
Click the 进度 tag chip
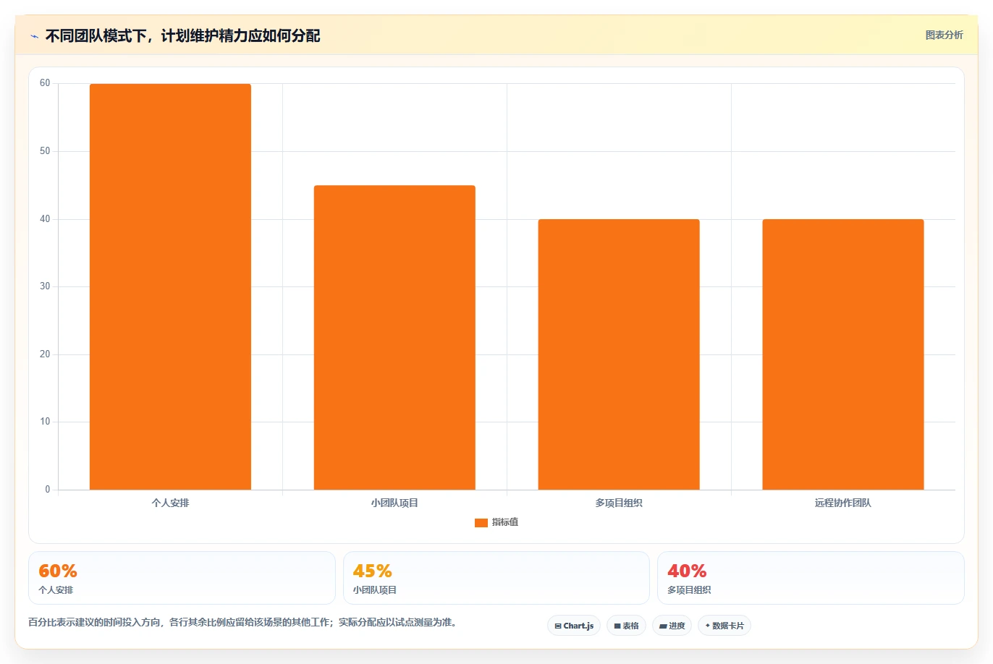(x=672, y=626)
